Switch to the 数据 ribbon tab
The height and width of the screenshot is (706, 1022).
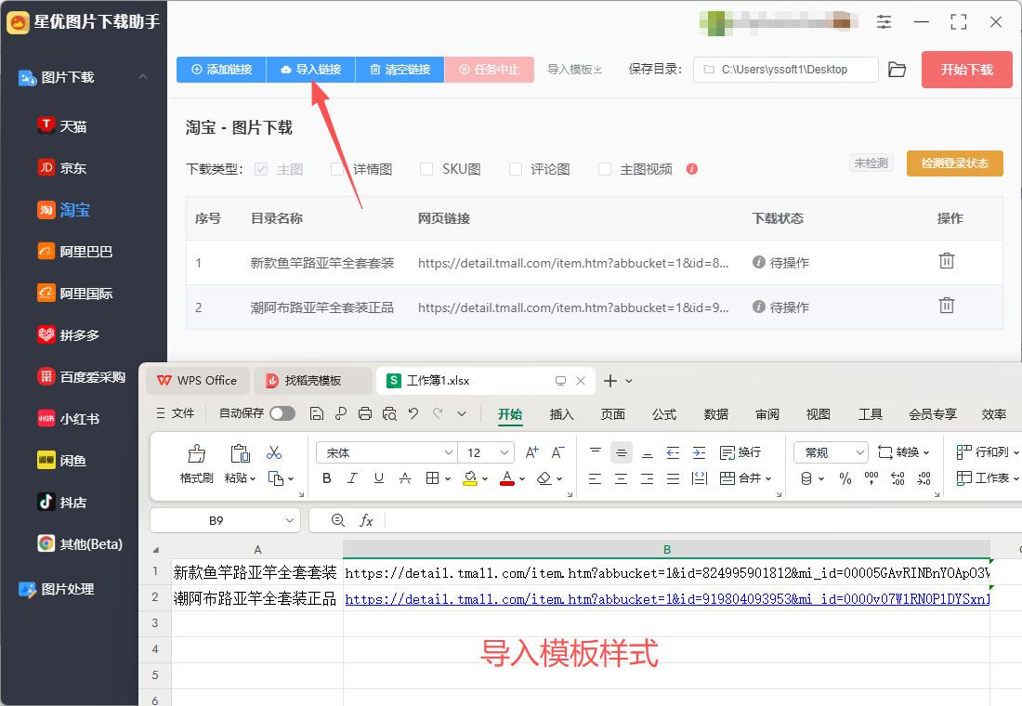715,414
